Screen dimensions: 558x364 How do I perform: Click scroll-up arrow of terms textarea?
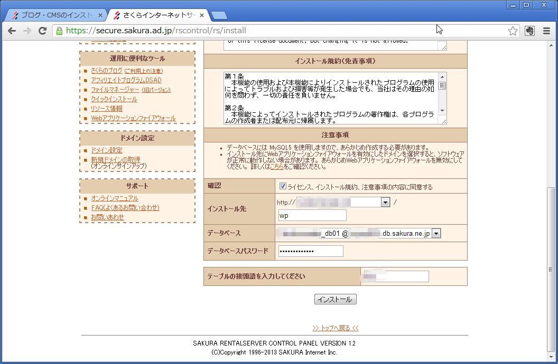coord(442,76)
